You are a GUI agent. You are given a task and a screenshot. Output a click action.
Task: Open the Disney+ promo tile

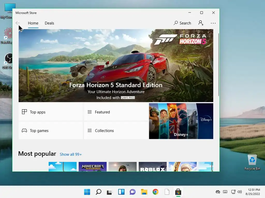(181, 121)
